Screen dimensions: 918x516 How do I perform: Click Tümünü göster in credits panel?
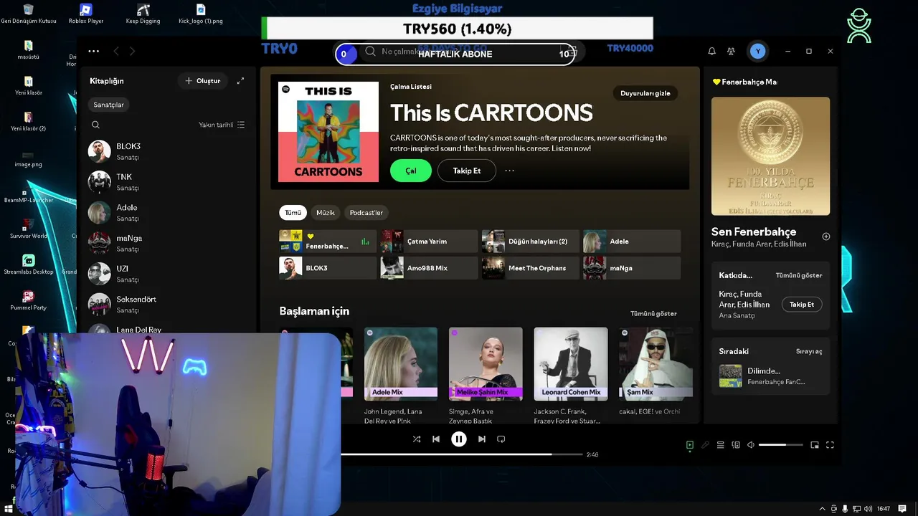click(x=799, y=275)
